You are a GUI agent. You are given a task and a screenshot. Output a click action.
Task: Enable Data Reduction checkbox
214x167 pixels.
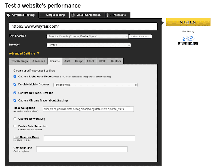point(15,126)
